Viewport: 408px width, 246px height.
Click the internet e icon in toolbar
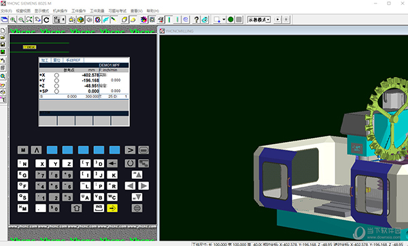click(x=186, y=20)
